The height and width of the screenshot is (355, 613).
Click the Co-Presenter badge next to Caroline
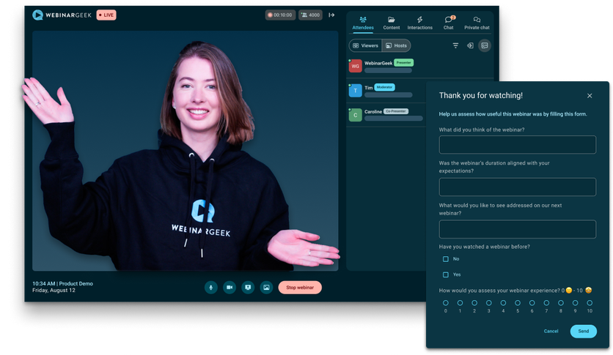click(396, 111)
